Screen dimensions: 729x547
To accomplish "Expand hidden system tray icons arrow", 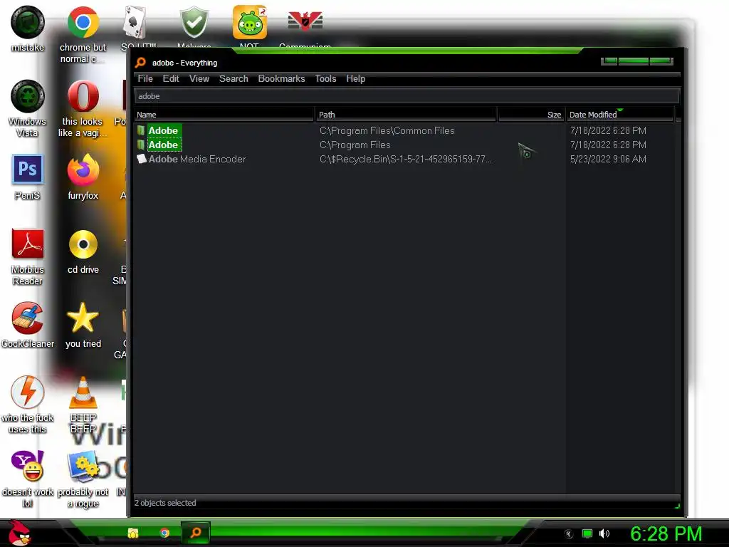I will pyautogui.click(x=569, y=534).
